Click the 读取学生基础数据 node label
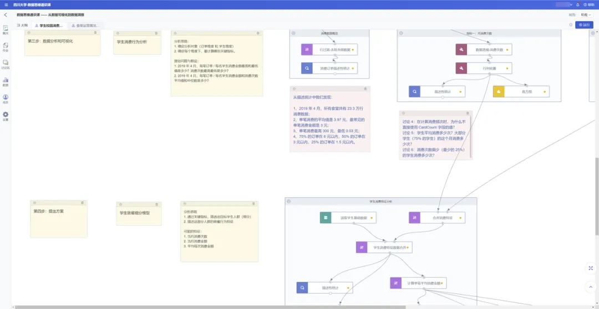 tap(354, 218)
